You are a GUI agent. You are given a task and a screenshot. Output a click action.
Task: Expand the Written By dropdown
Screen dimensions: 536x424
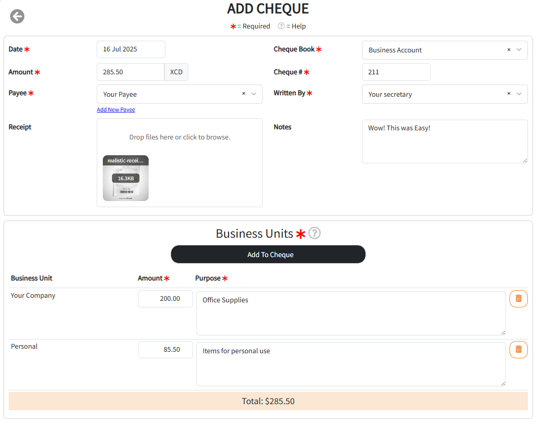[x=519, y=94]
